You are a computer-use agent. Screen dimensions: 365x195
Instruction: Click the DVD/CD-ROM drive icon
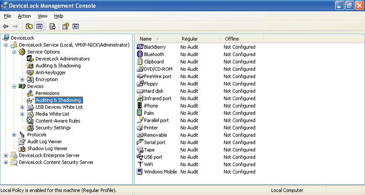(140, 69)
